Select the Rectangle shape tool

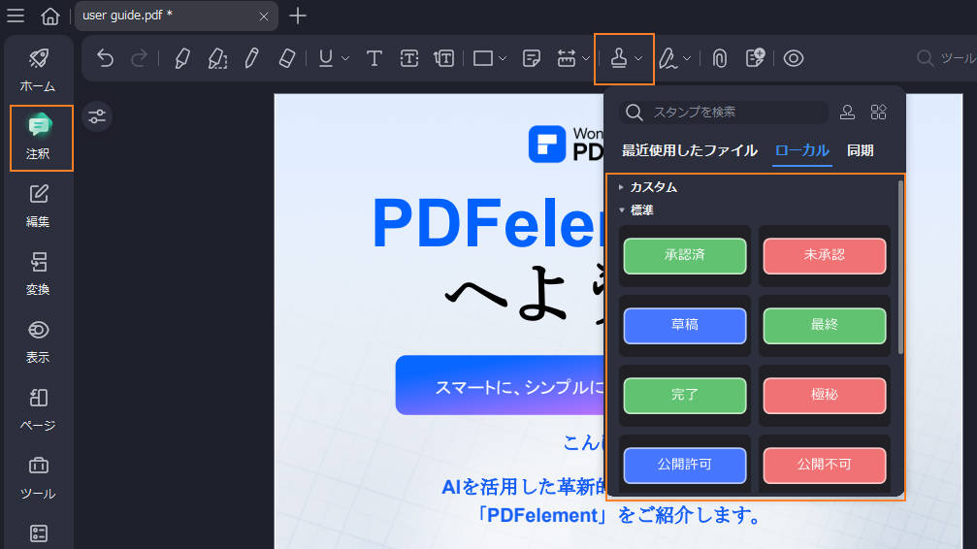483,58
